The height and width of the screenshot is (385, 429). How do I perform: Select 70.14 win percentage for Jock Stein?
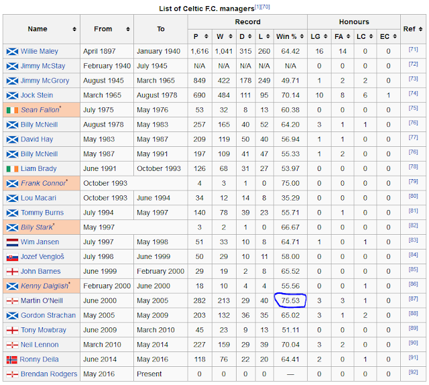pyautogui.click(x=290, y=95)
